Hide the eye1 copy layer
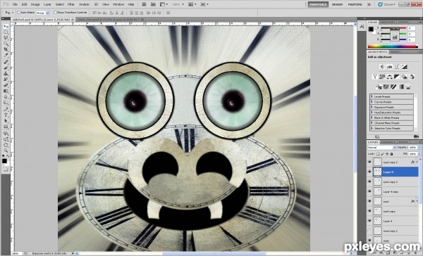Viewport: 423px width, 256px height. (x=369, y=211)
